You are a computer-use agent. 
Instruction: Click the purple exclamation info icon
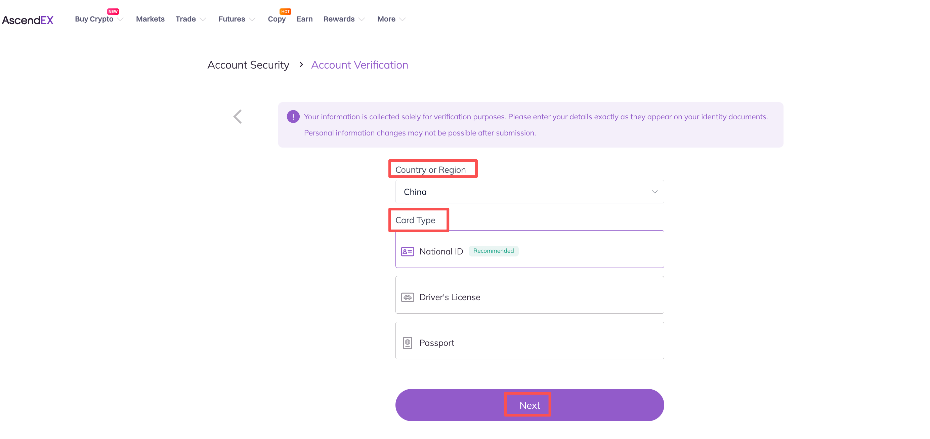coord(293,117)
